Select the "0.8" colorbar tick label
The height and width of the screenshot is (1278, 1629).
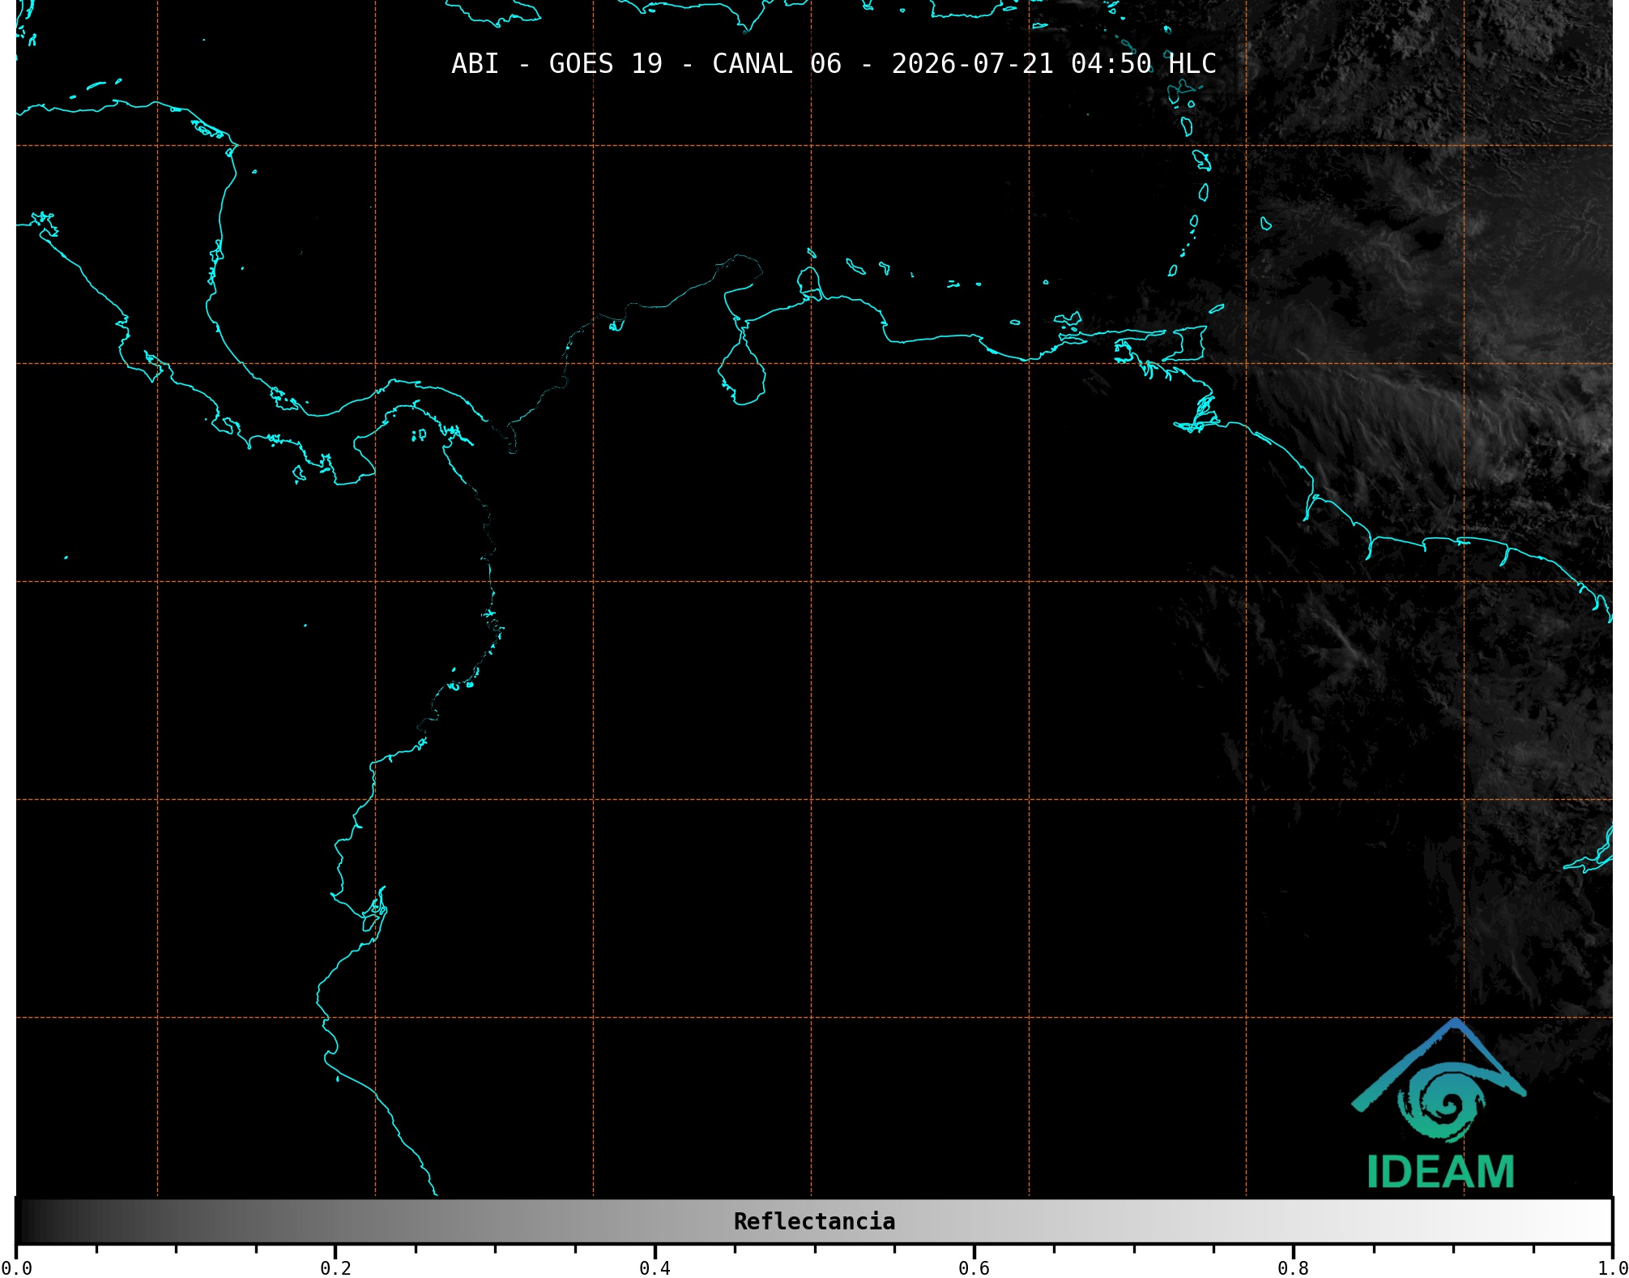[x=1293, y=1268]
